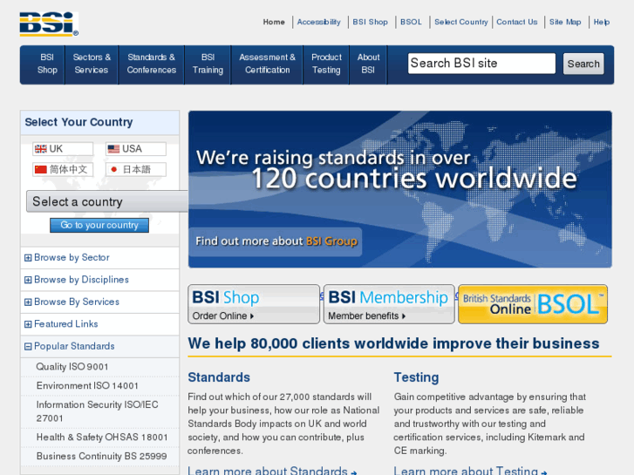Image resolution: width=634 pixels, height=475 pixels.
Task: Open Sectors & Services menu
Action: (92, 64)
